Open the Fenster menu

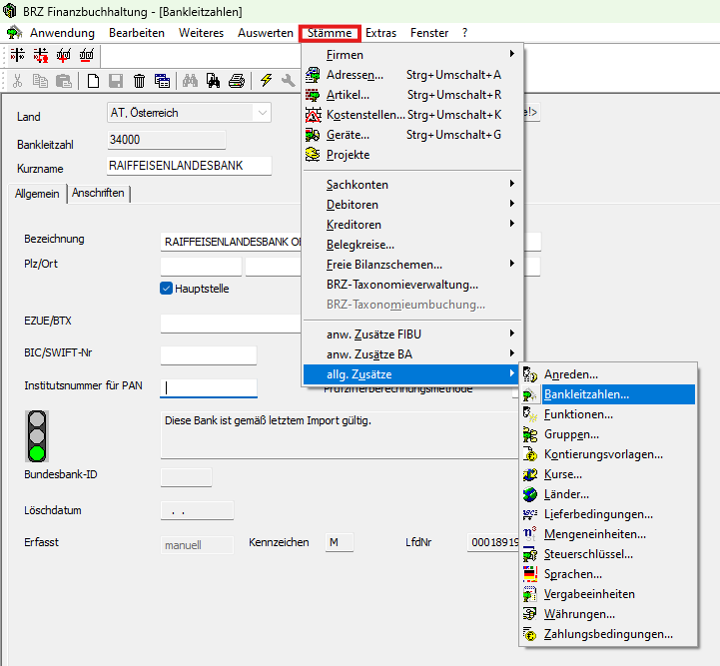pos(429,33)
